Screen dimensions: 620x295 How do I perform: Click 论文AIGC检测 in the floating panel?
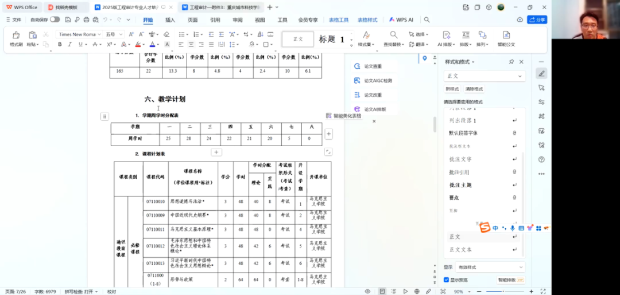[x=377, y=81]
